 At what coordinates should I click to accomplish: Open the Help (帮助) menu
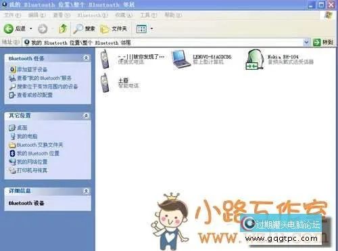173,15
